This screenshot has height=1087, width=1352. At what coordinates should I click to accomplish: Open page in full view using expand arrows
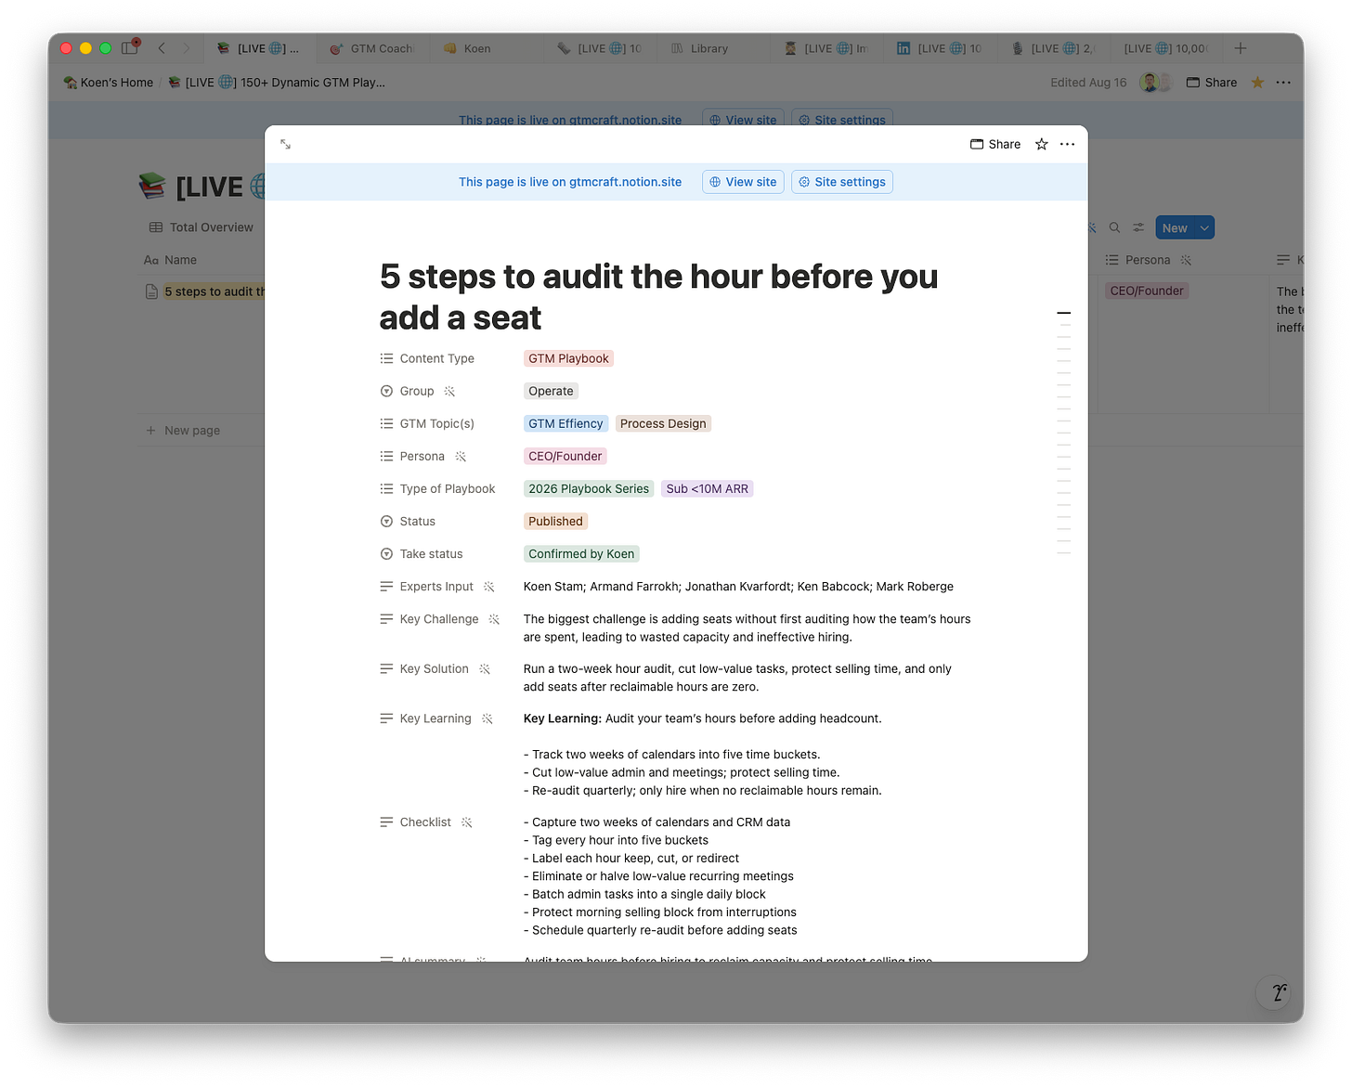[x=286, y=144]
